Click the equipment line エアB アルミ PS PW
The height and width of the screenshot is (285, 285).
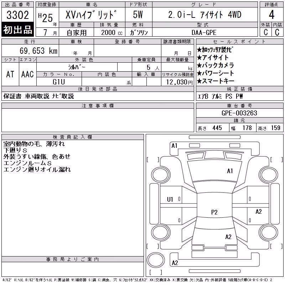click(x=220, y=96)
